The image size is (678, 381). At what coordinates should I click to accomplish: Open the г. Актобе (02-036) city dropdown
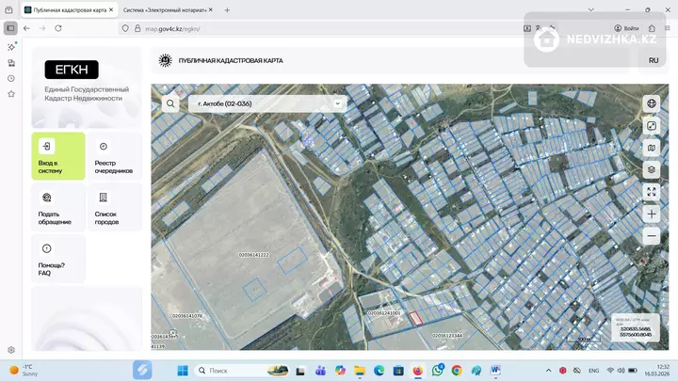(267, 103)
